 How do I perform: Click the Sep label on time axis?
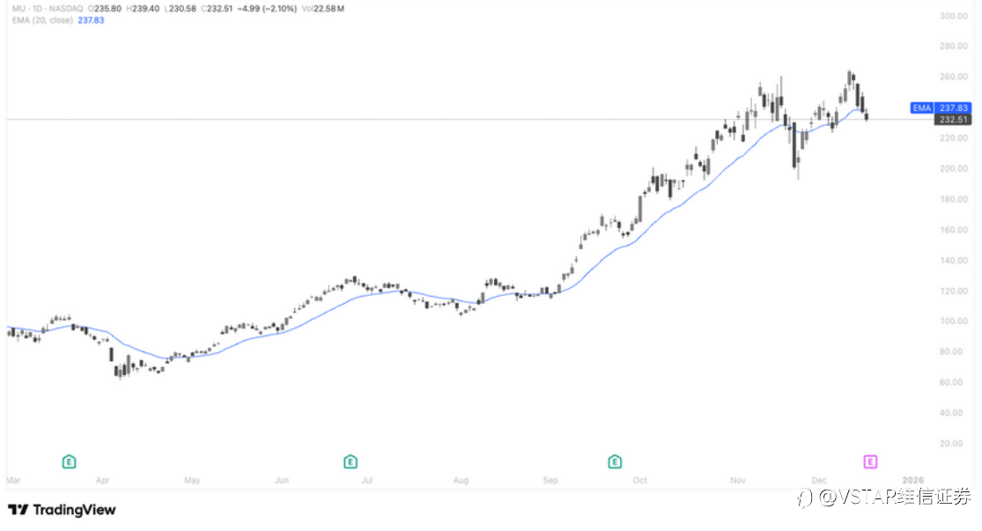[550, 481]
